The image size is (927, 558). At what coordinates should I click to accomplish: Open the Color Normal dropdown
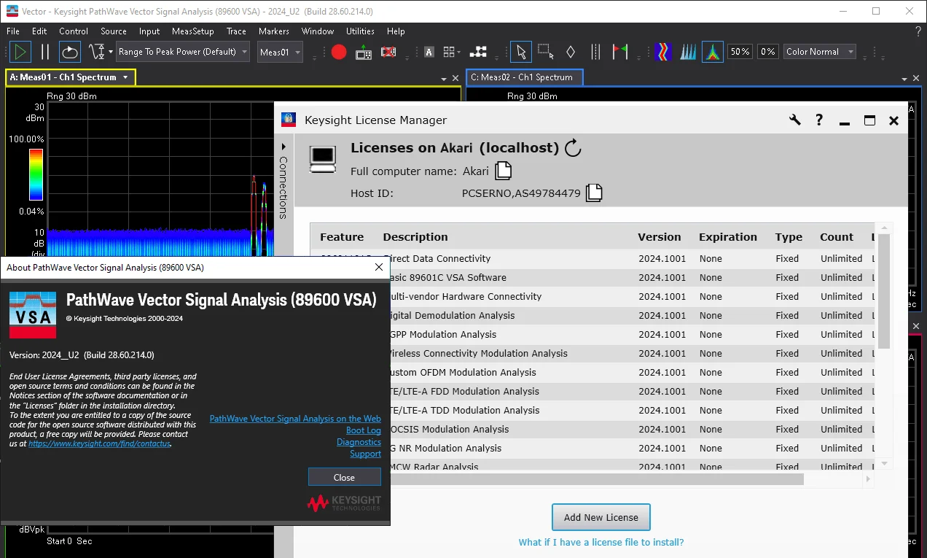point(820,52)
